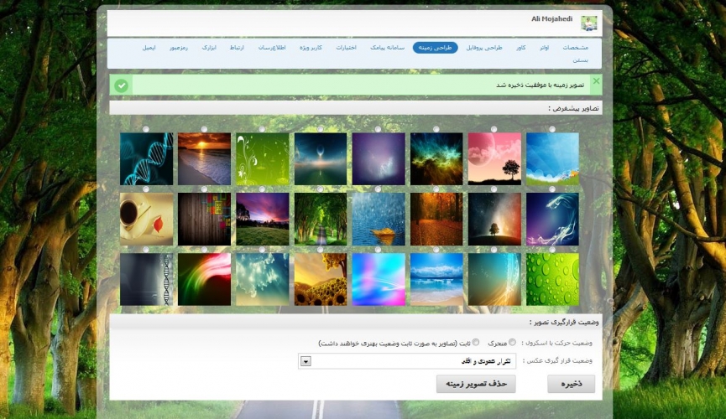Pick the teal clouds sky thumbnail
This screenshot has width=726, height=419.
pyautogui.click(x=263, y=279)
